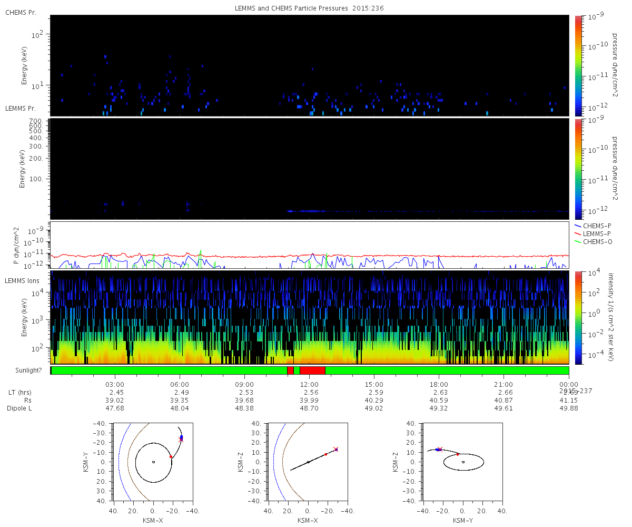Click the LEMMS pressure color bar in second panel

click(578, 169)
